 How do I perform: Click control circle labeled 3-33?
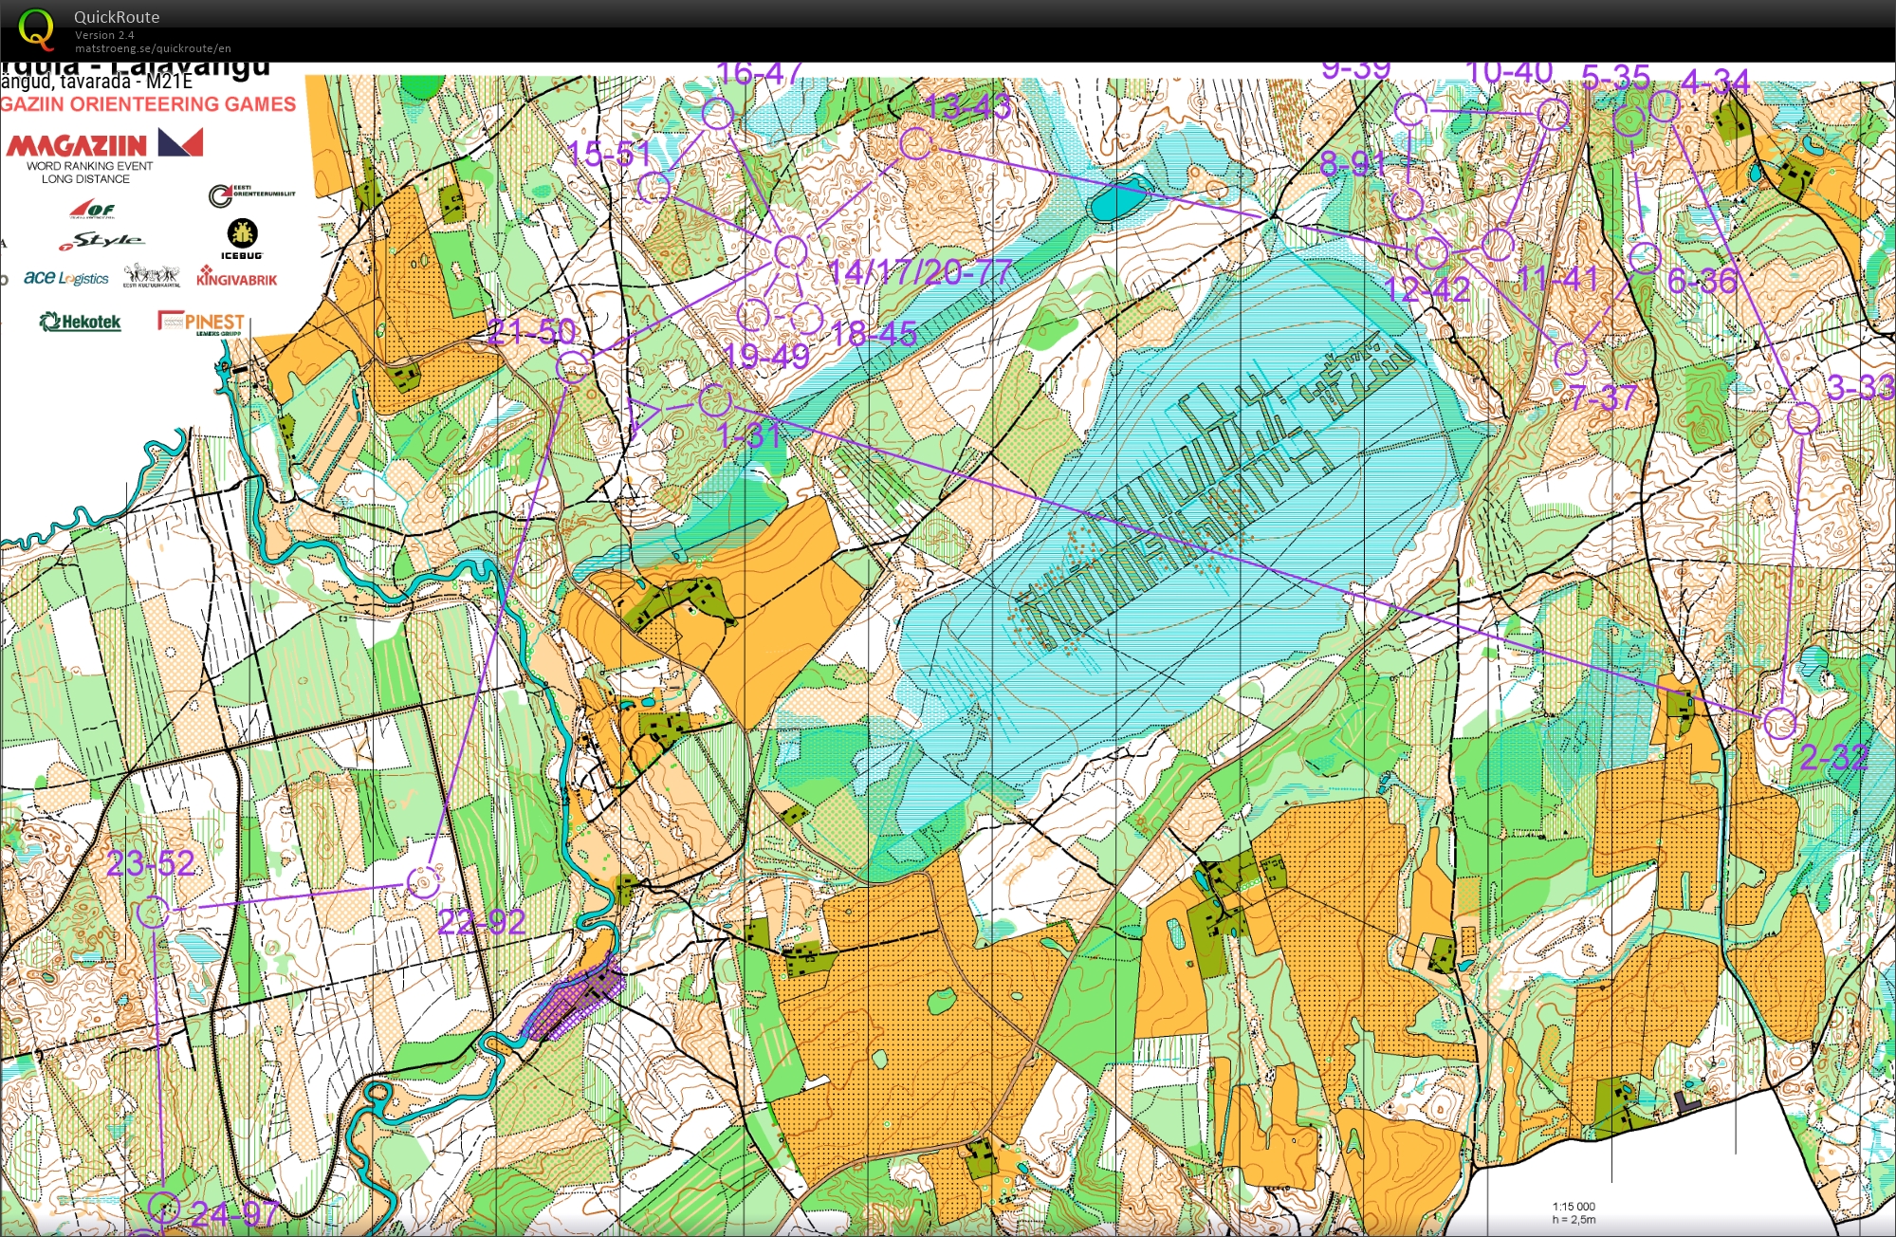pos(1803,417)
